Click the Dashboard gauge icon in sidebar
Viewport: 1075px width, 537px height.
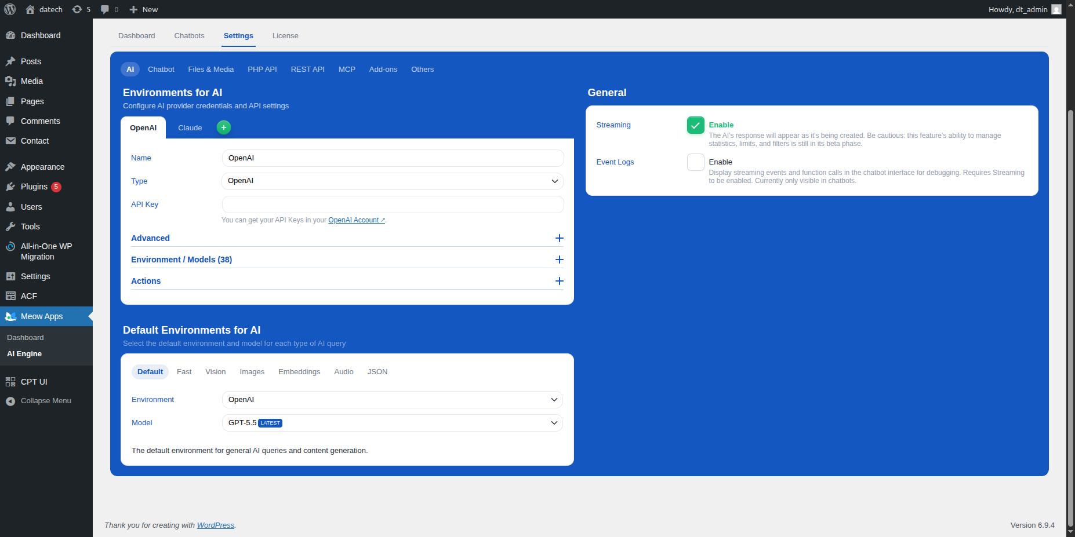click(10, 35)
